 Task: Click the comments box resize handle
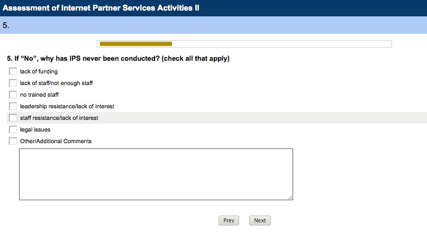(290, 198)
